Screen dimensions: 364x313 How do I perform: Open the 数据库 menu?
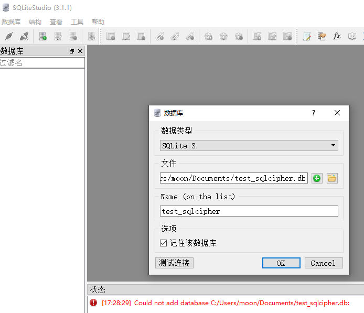click(11, 22)
